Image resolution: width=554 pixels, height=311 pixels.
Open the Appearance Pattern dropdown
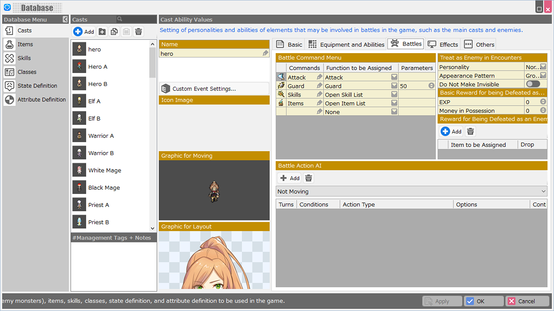tap(543, 76)
